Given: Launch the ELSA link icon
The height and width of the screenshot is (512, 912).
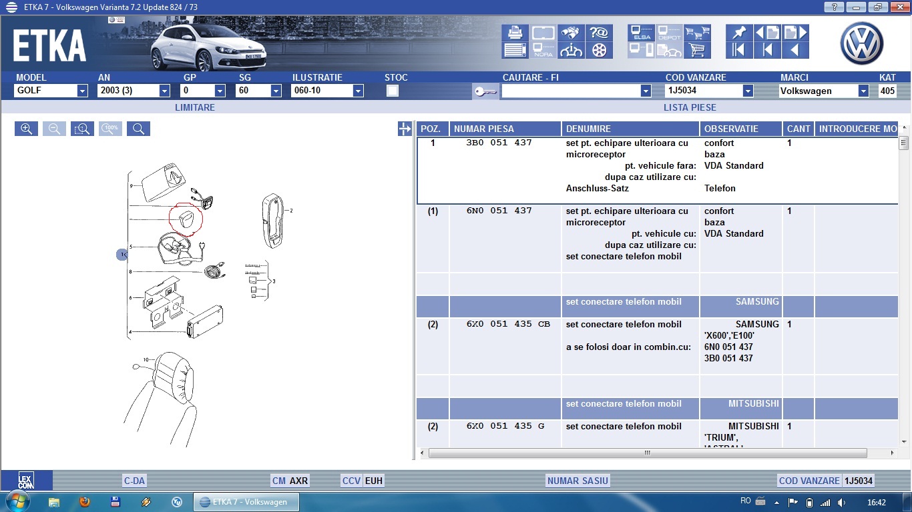Looking at the screenshot, I should tap(641, 33).
